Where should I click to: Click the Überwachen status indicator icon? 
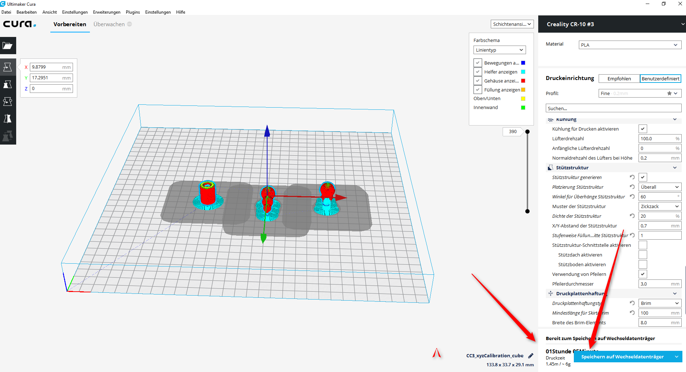[x=129, y=24]
